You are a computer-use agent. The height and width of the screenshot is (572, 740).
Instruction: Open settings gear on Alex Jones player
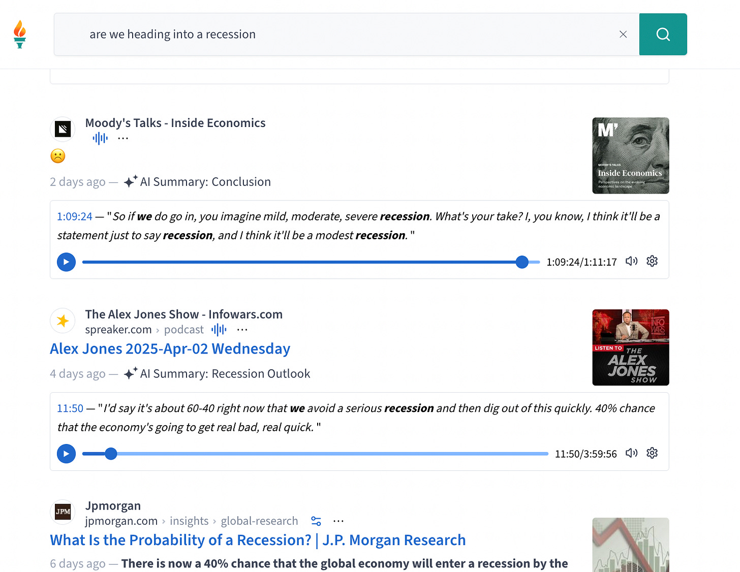652,453
